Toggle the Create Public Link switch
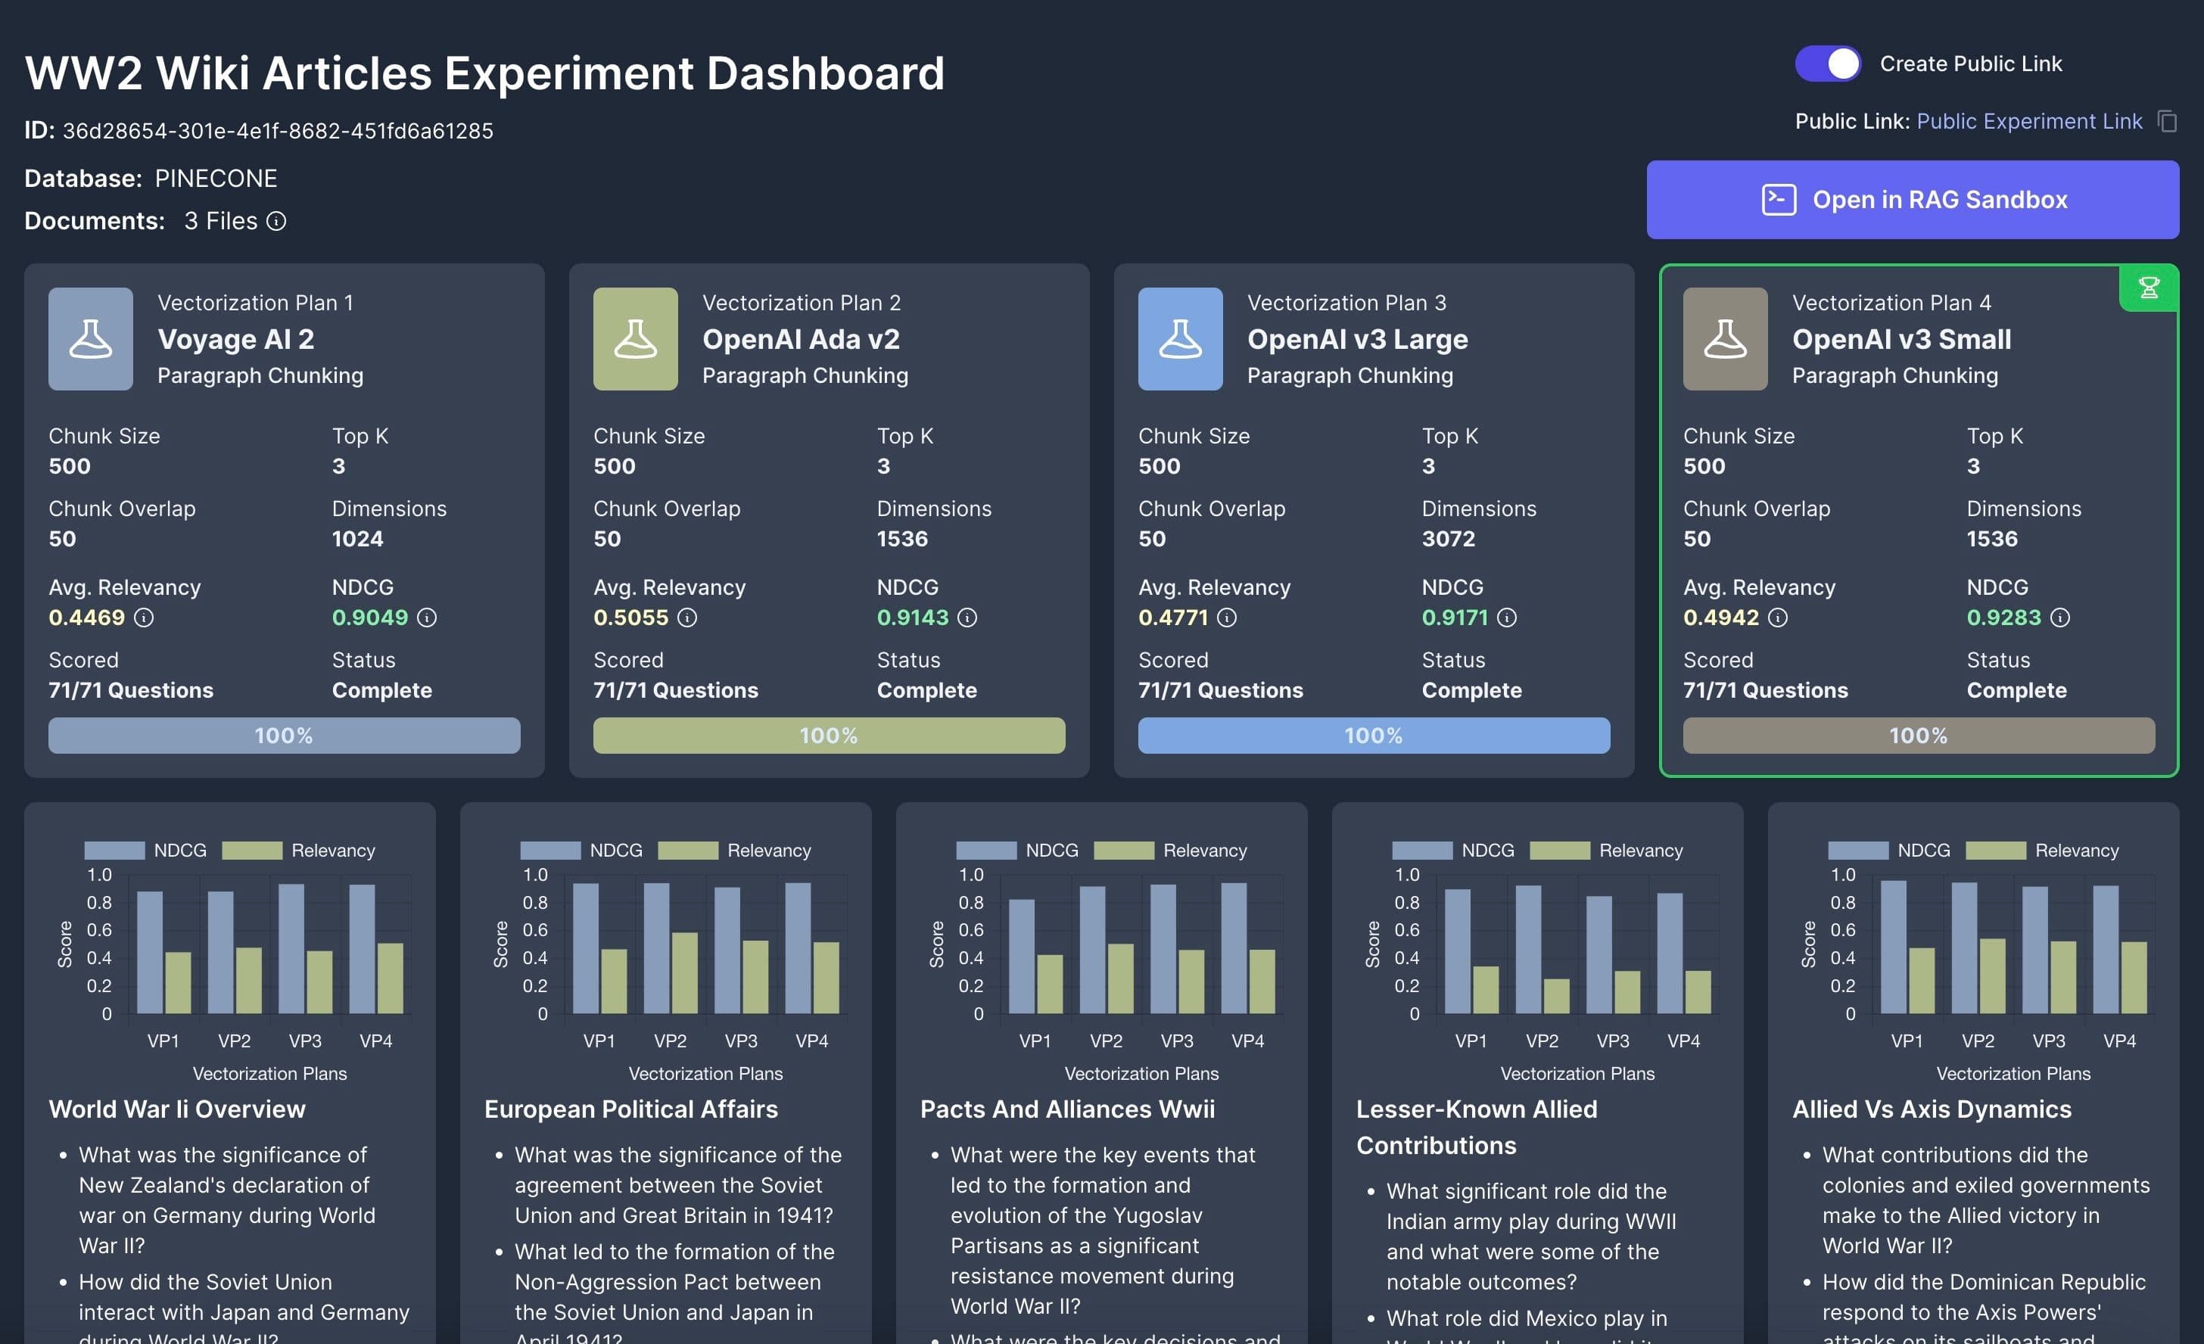Viewport: 2204px width, 1344px height. click(x=1827, y=64)
